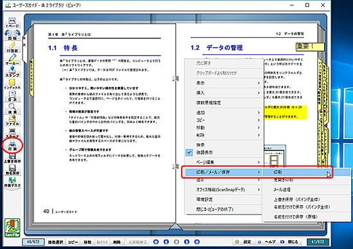Image resolution: width=353 pixels, height=249 pixels.
Task: Expand the オフィス機能(ScanSnapデータ) submenu
Action: [x=224, y=189]
